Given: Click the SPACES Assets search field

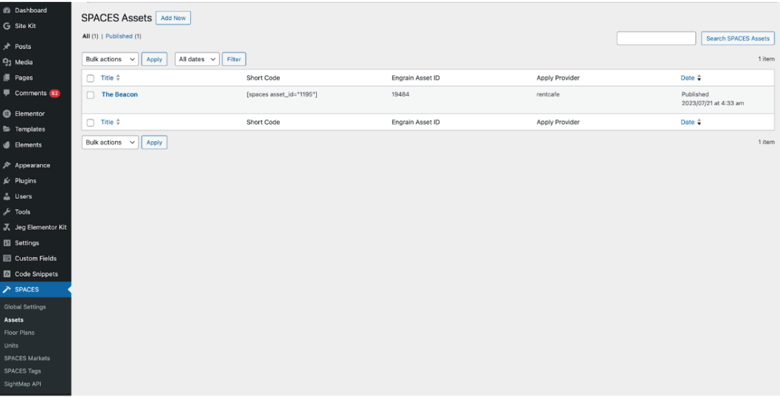Looking at the screenshot, I should tap(656, 38).
